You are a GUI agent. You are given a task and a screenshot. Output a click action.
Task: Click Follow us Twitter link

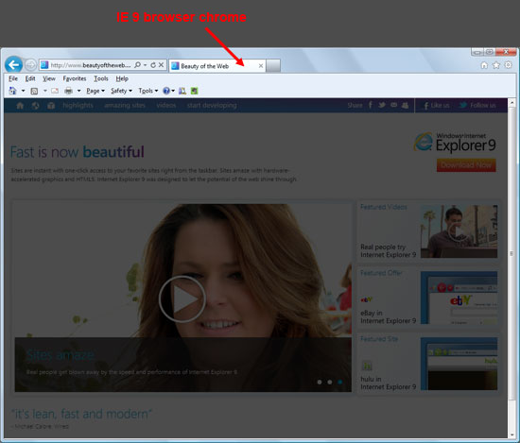[477, 106]
